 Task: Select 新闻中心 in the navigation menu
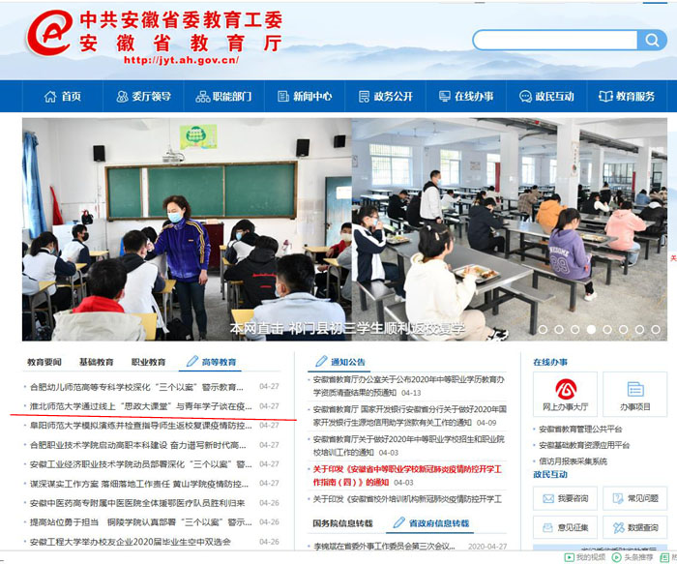coord(305,97)
